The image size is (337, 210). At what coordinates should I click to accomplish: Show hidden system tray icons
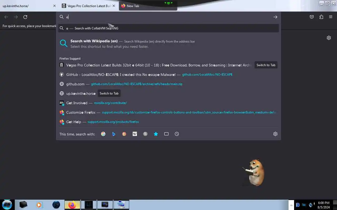point(291,205)
